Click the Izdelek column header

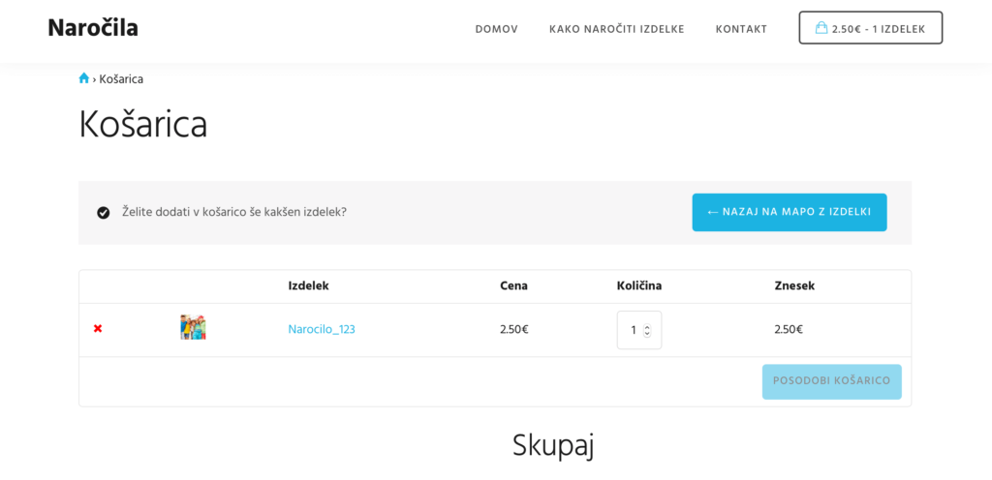pos(308,286)
